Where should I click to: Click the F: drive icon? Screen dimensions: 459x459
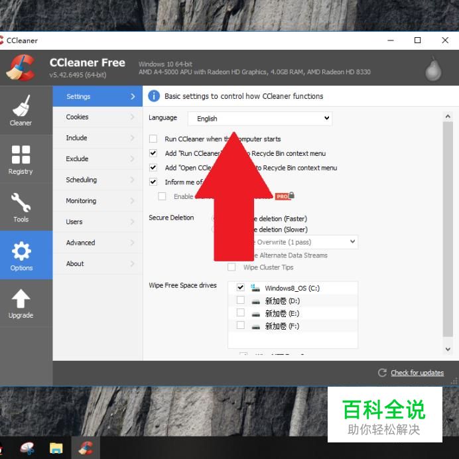tap(256, 327)
